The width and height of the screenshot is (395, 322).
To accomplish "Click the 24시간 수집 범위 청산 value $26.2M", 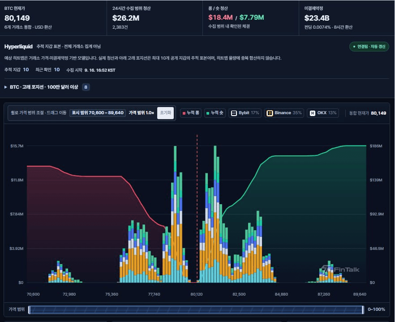I will [126, 18].
